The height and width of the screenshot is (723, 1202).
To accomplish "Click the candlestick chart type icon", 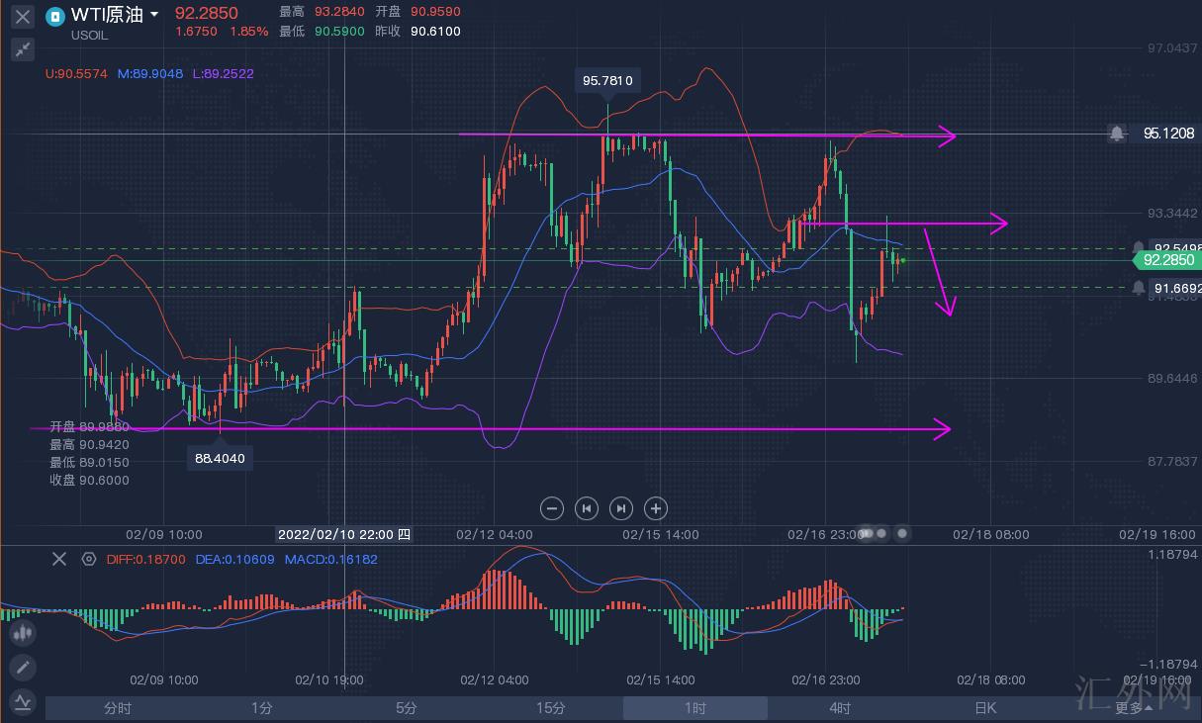I will [x=23, y=633].
